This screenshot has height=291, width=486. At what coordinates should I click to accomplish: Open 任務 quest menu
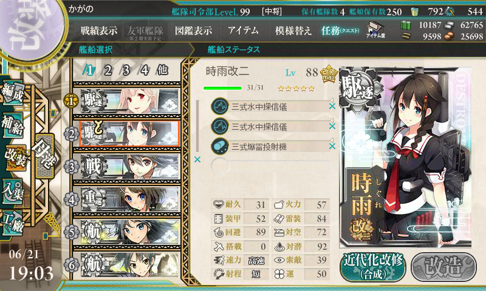coord(340,30)
